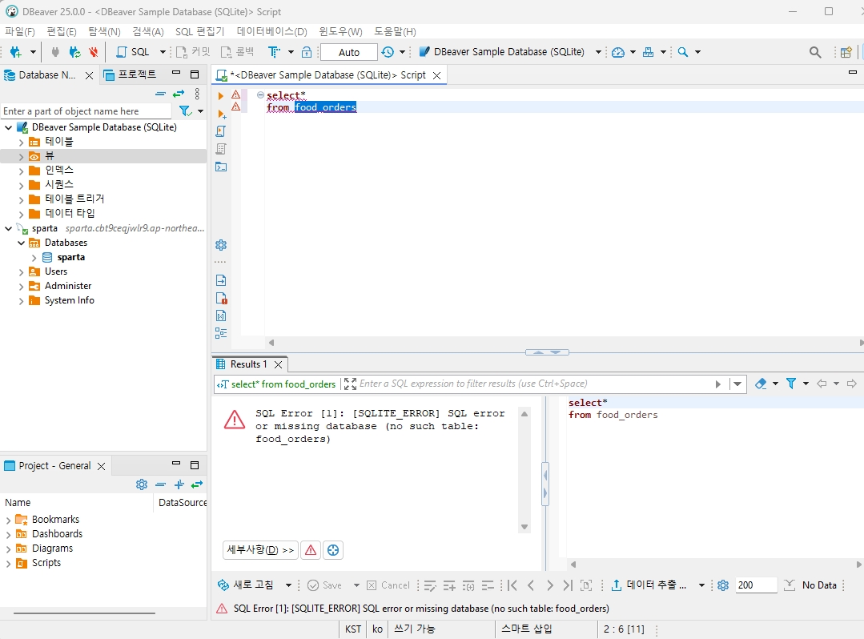Open SQL console terminal icon in editor sidebar
Image resolution: width=864 pixels, height=639 pixels.
[221, 167]
